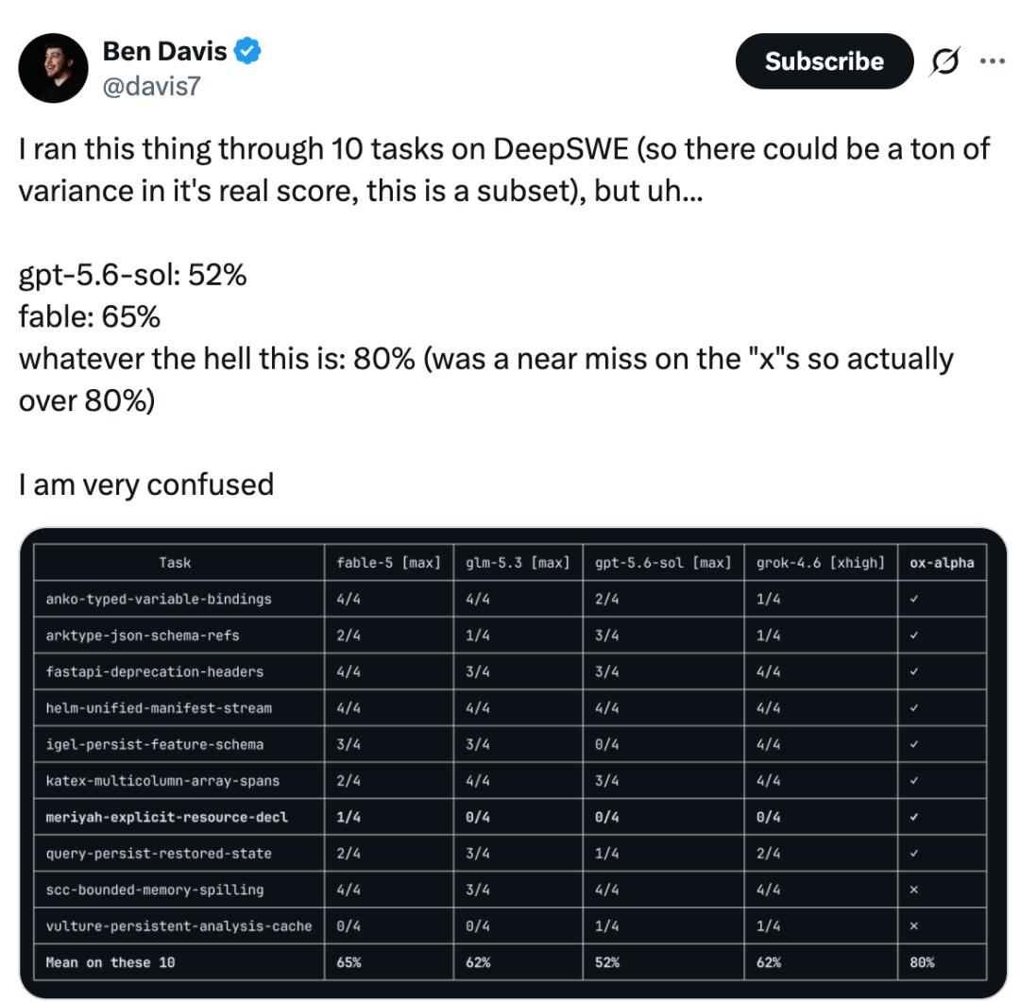
Task: Click the katex-multicolumn-array-spans task name
Action: click(x=162, y=781)
